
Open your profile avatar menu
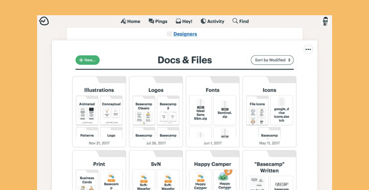(x=325, y=21)
